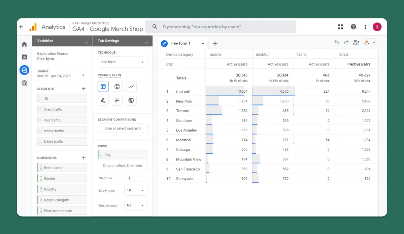Click the Toronto row label
404x234 pixels.
(x=182, y=111)
